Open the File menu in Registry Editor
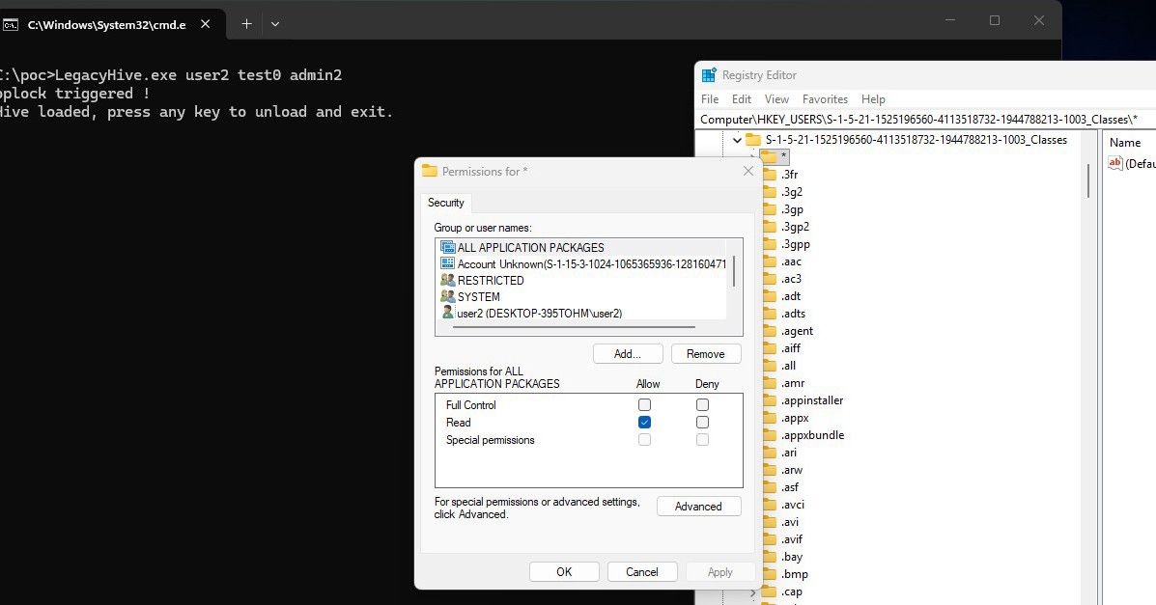 click(x=710, y=98)
